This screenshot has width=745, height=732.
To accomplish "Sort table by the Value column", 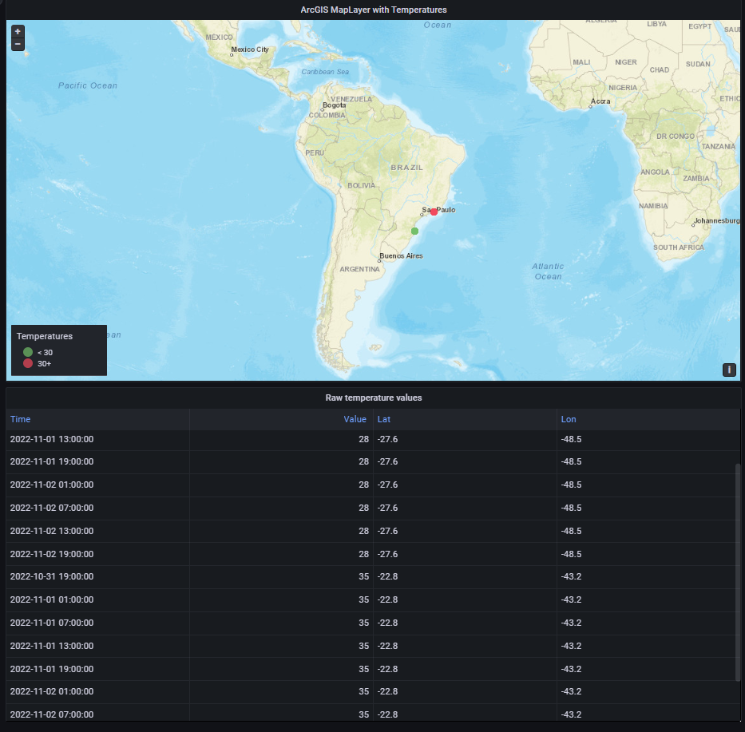I will click(x=355, y=419).
